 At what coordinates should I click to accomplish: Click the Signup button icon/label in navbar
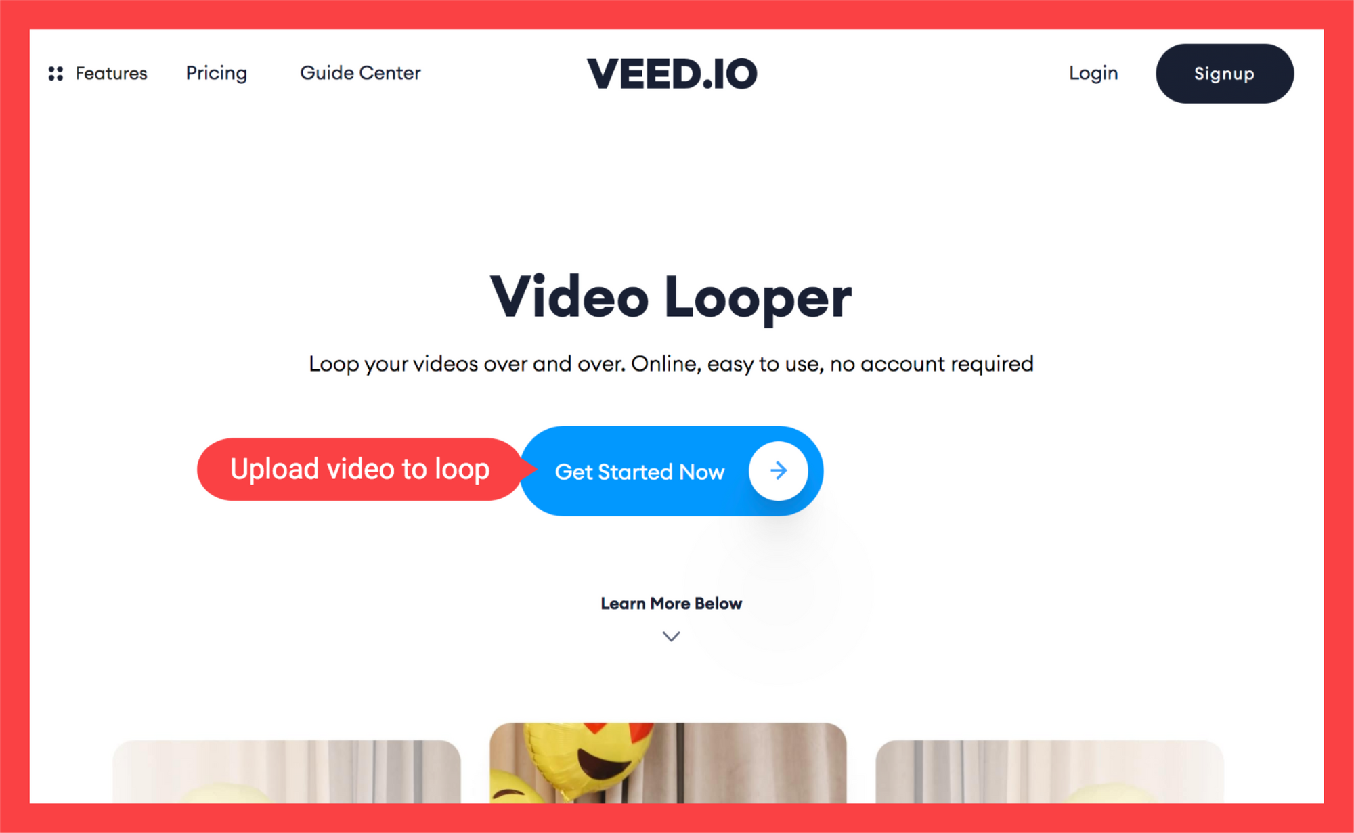[x=1223, y=74]
